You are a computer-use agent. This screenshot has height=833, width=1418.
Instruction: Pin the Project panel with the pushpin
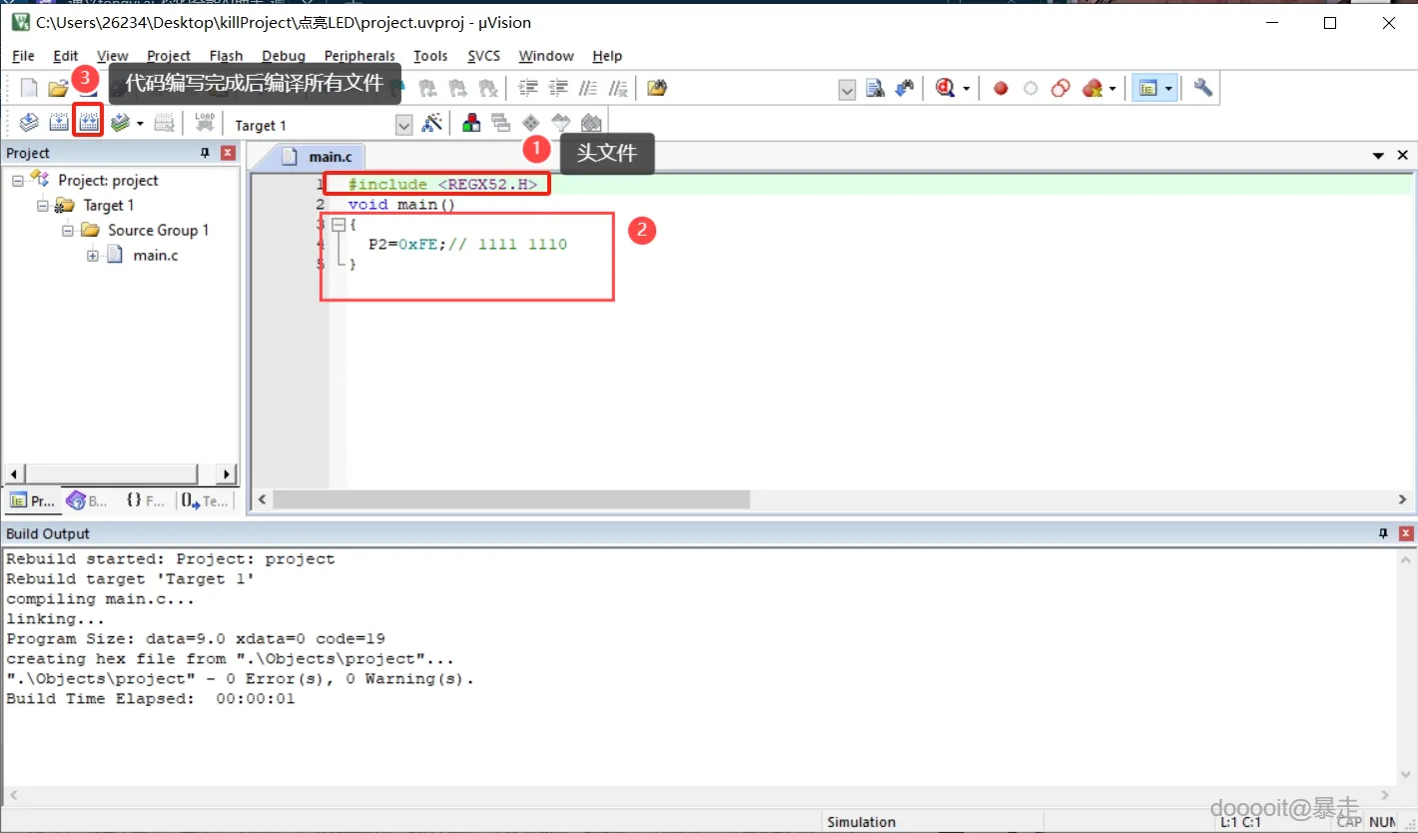point(205,153)
